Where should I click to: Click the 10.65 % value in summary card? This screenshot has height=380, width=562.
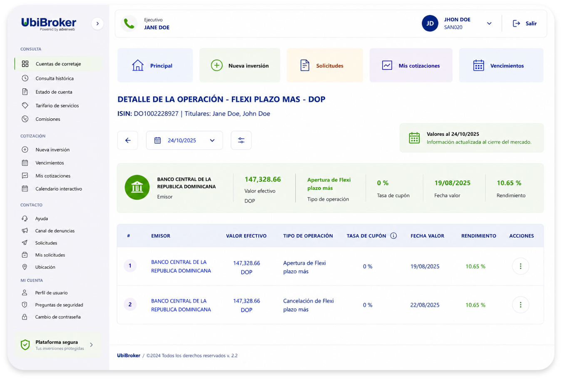pos(509,183)
